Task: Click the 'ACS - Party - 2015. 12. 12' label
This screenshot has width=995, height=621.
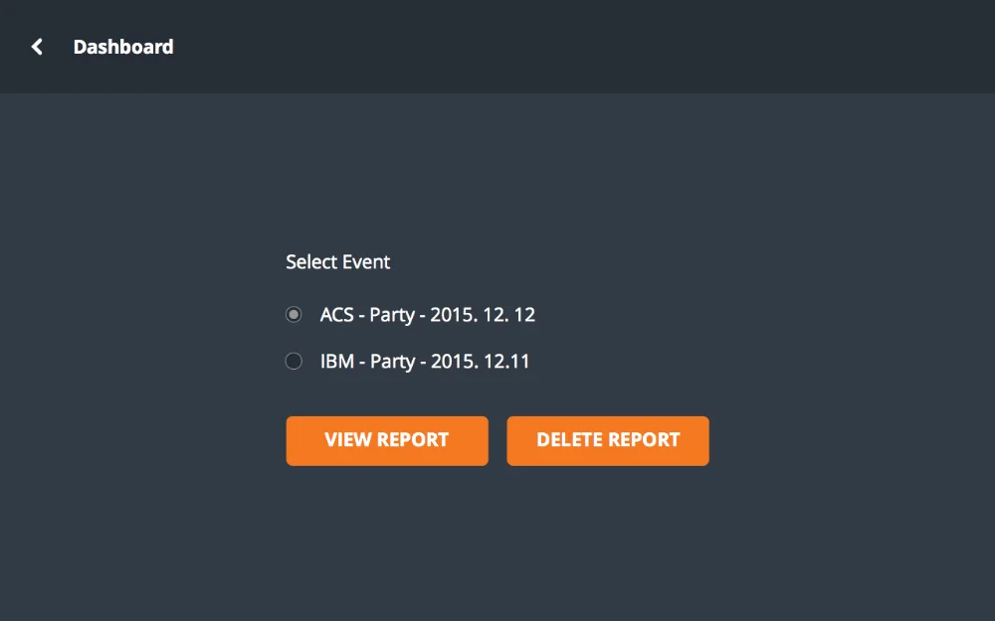Action: pyautogui.click(x=428, y=315)
